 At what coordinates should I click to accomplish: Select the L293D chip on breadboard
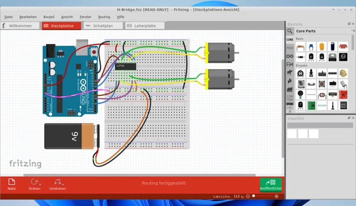coord(126,66)
